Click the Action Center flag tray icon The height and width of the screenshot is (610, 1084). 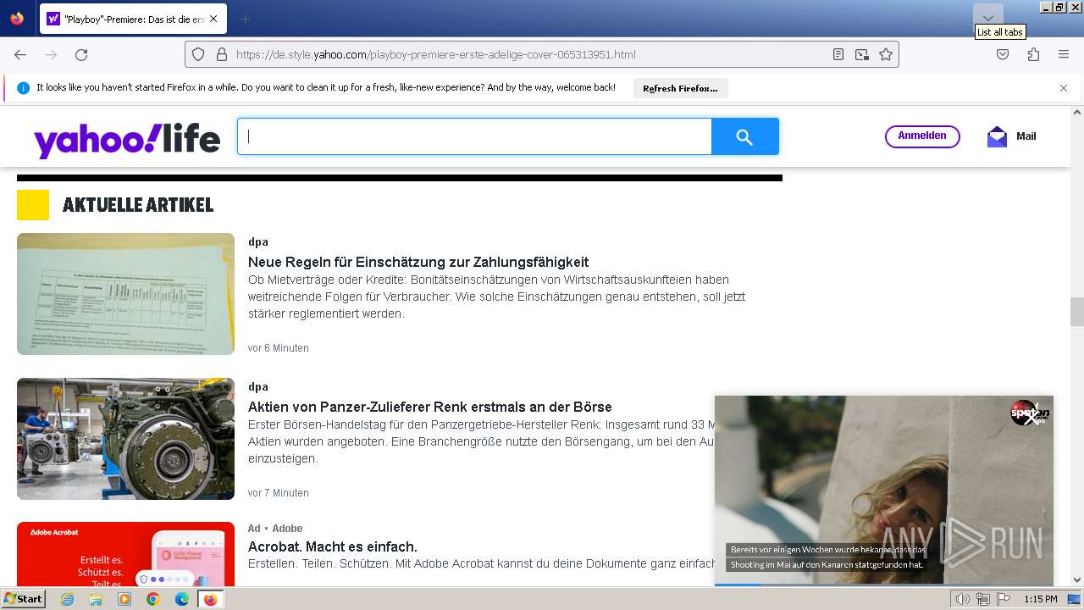pyautogui.click(x=1004, y=599)
